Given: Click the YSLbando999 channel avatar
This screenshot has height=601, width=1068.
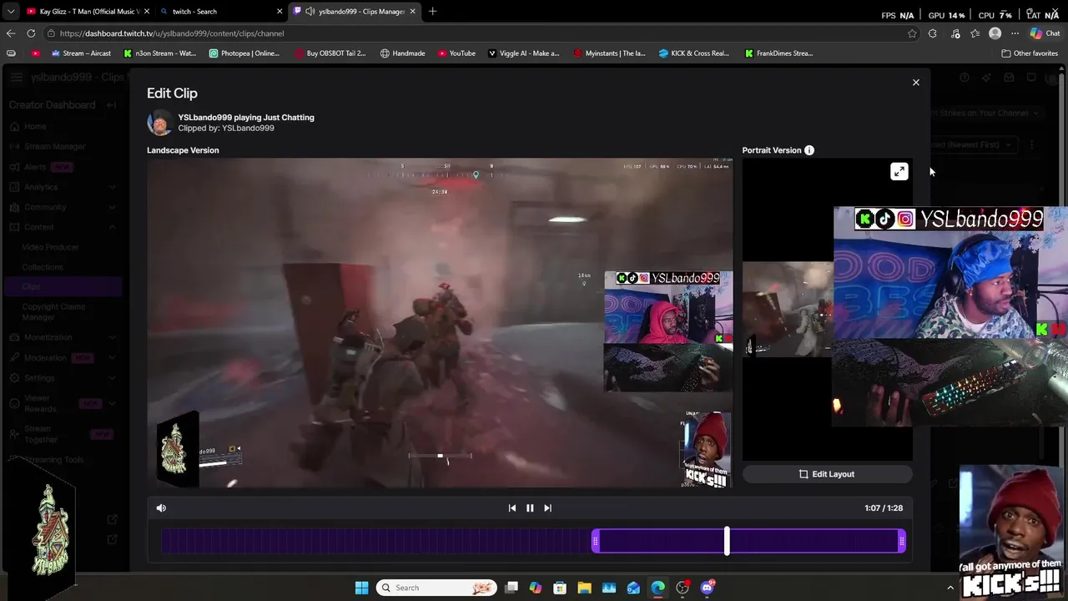Looking at the screenshot, I should 159,123.
